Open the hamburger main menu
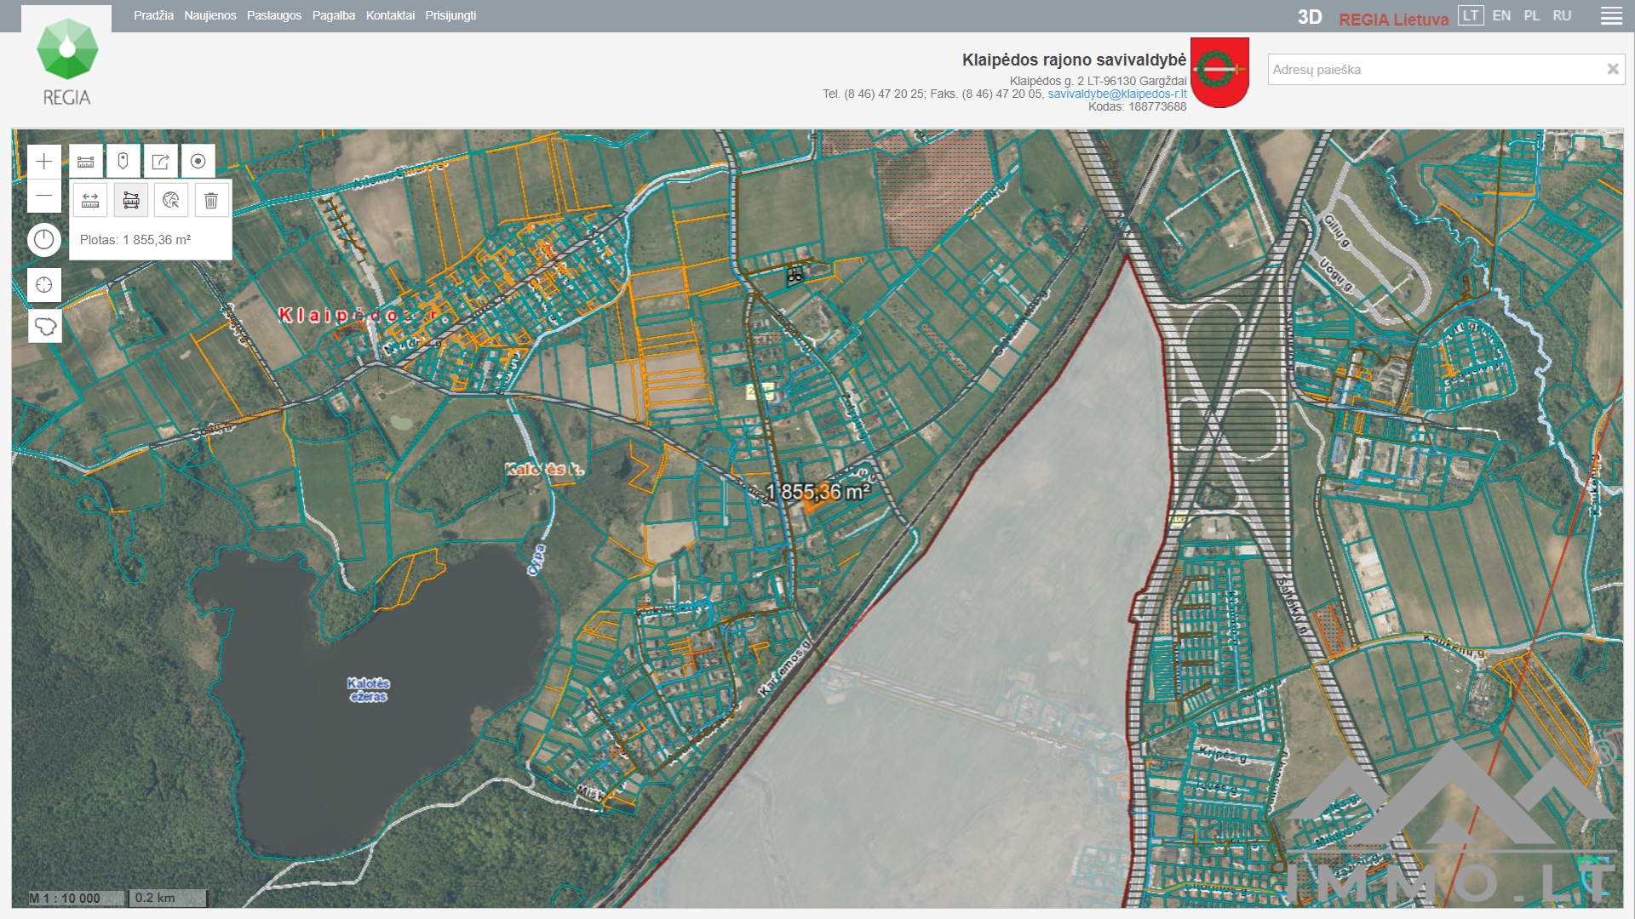1635x919 pixels. [1611, 16]
